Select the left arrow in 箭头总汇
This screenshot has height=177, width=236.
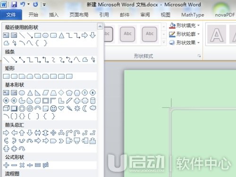pyautogui.click(x=14, y=133)
